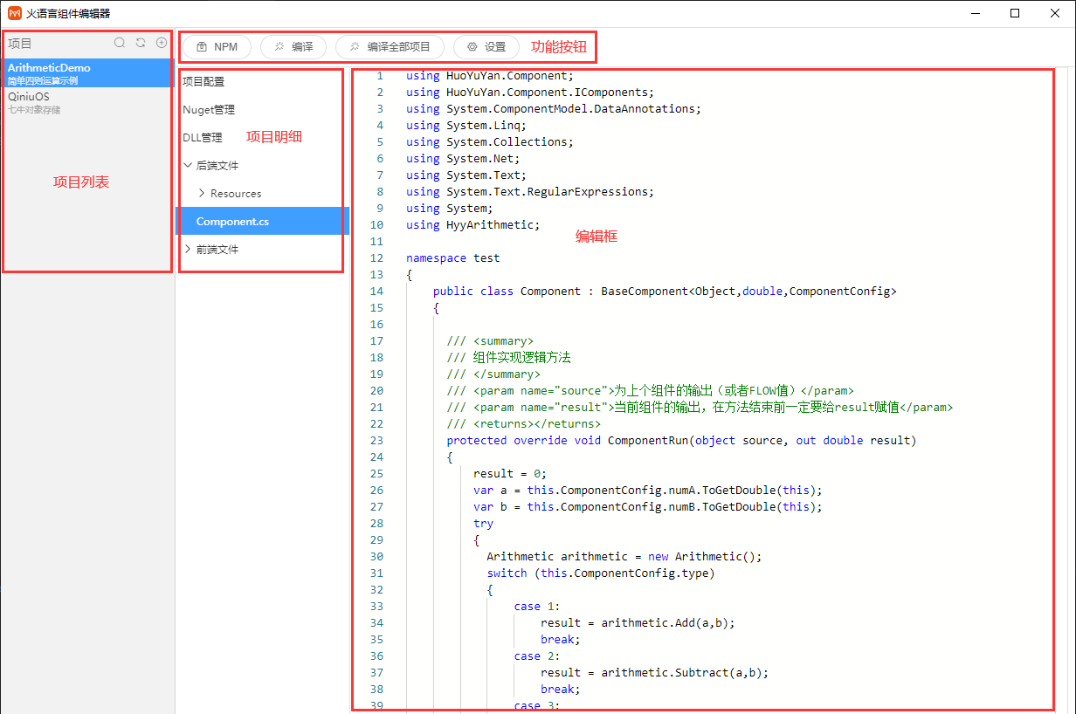Expand the 前端文件 folder
The height and width of the screenshot is (714, 1076).
coord(189,249)
